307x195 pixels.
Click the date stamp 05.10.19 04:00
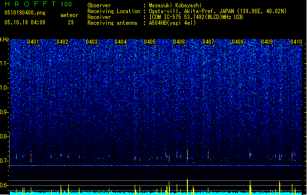pyautogui.click(x=25, y=22)
